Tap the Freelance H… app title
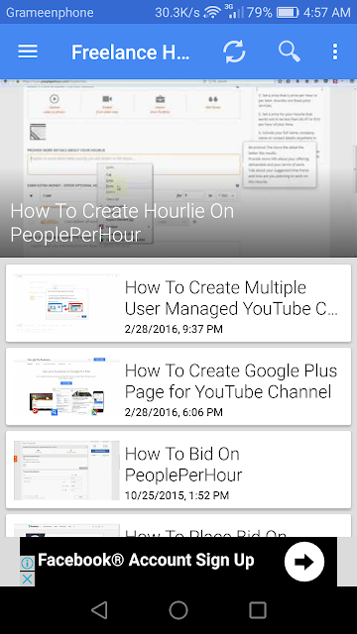 [x=130, y=53]
